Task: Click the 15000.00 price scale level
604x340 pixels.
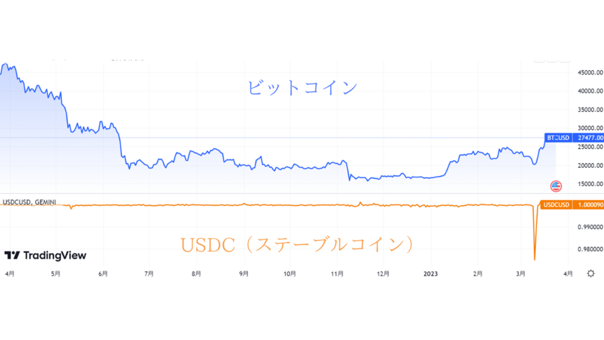Action: (588, 184)
